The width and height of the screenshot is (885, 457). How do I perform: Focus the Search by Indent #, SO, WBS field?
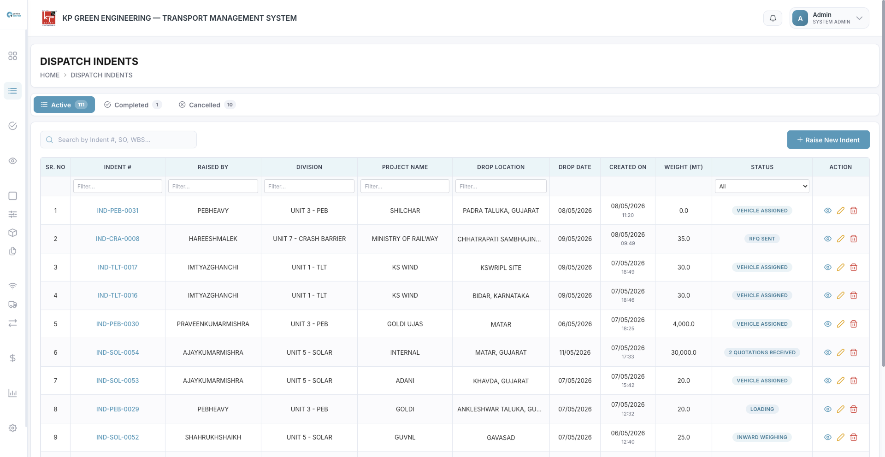(118, 140)
